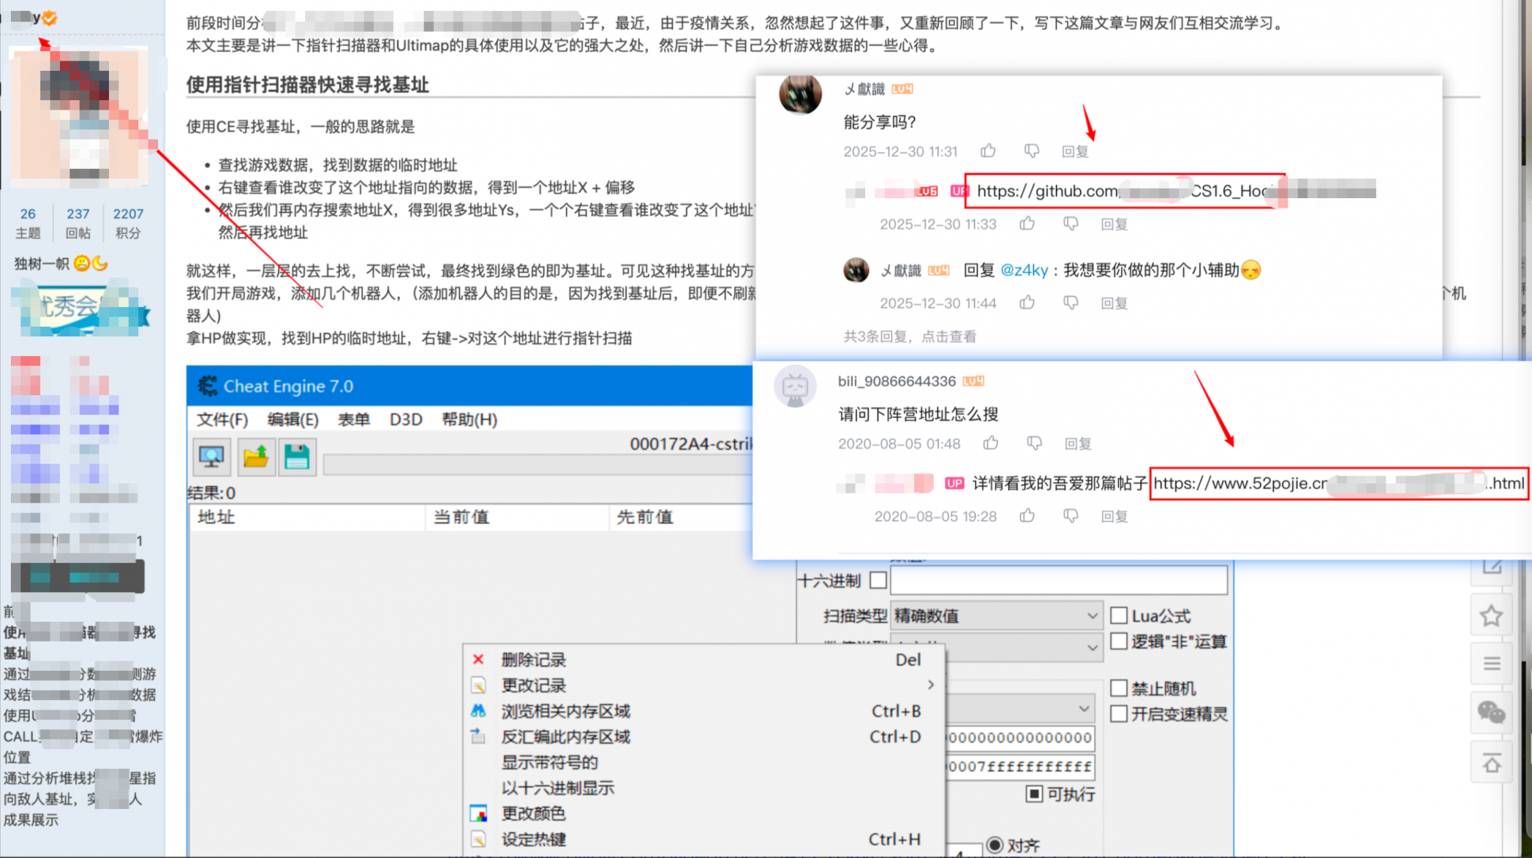This screenshot has height=858, width=1532.
Task: Click the back-to-top arrow icon in right sidebar
Action: pyautogui.click(x=1491, y=764)
